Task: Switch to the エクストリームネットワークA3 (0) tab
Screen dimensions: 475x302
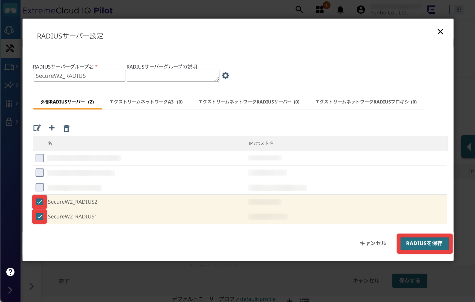Action: click(146, 102)
